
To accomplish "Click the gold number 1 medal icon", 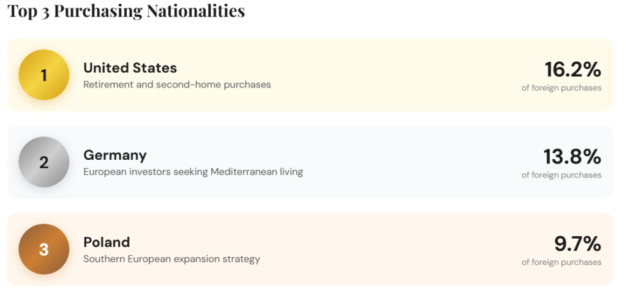I will pyautogui.click(x=43, y=75).
